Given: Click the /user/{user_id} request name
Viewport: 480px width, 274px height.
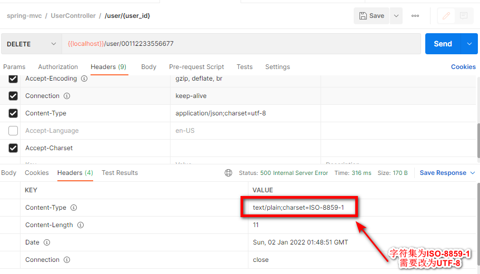Looking at the screenshot, I should click(x=127, y=16).
